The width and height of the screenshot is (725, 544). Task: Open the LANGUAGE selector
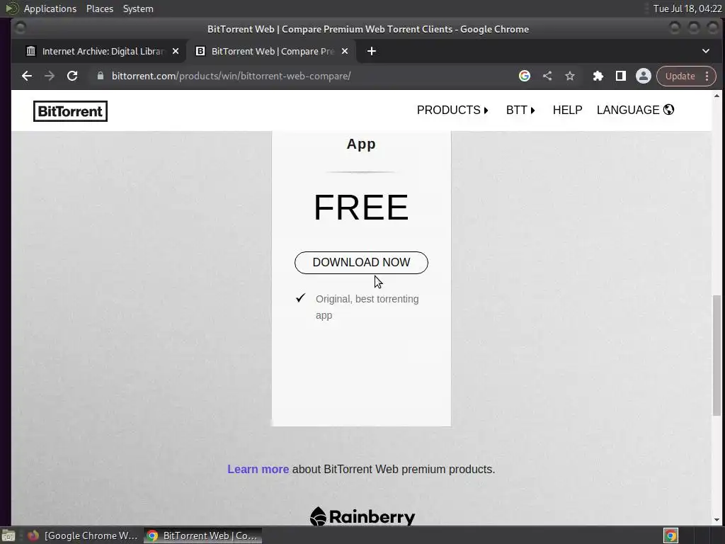[635, 110]
